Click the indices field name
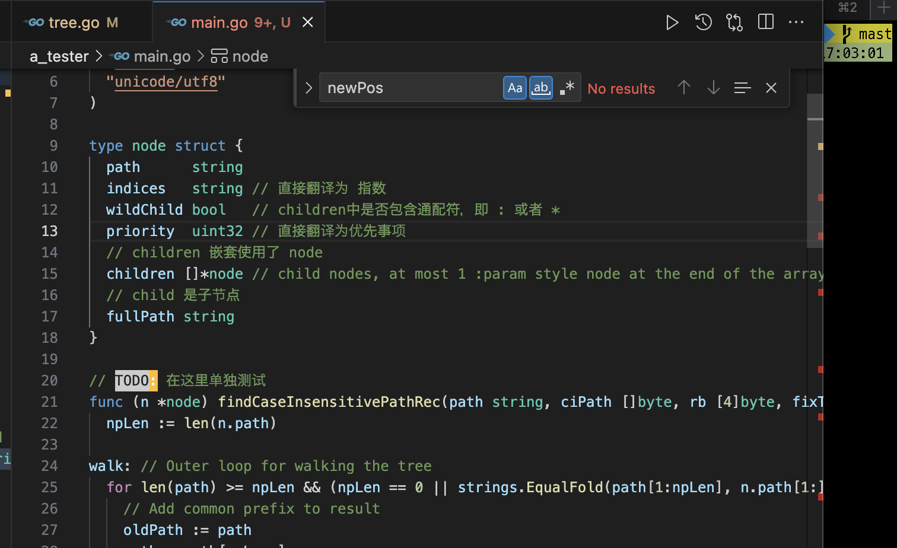Image resolution: width=897 pixels, height=548 pixels. pyautogui.click(x=136, y=189)
